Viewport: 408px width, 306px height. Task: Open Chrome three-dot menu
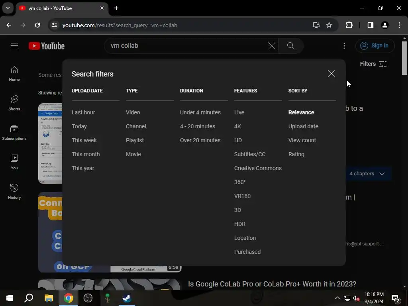coord(399,25)
